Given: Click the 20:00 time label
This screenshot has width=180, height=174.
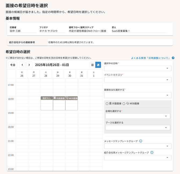Looking at the screenshot, I should point(11,127).
